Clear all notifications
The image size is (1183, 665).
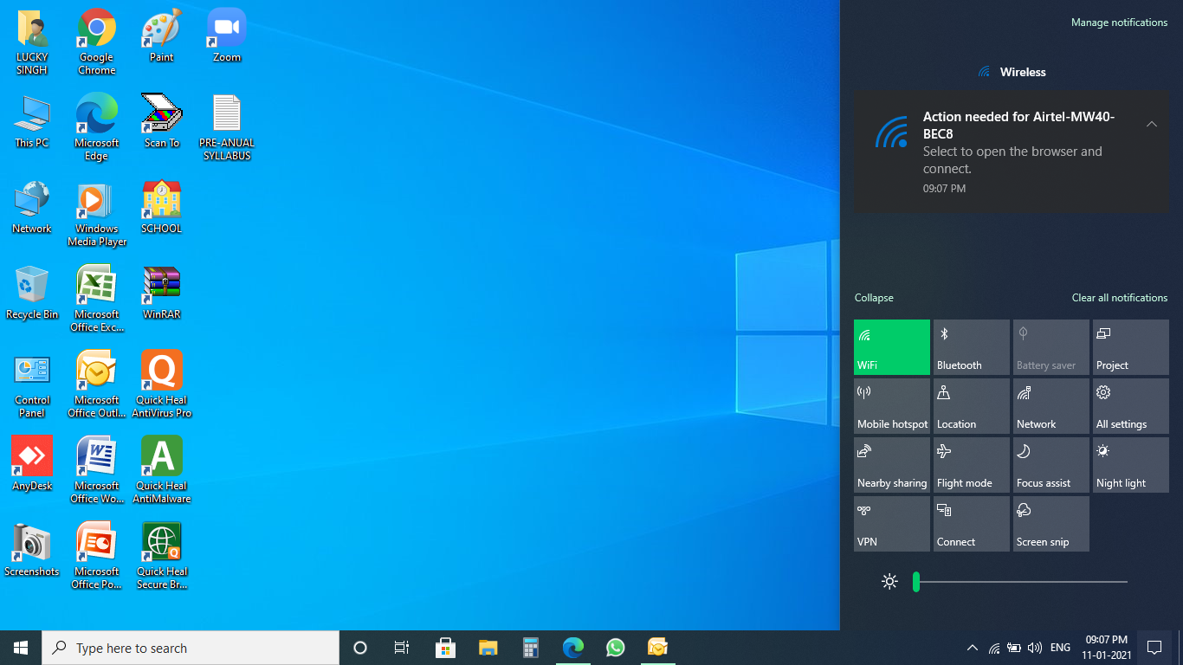tap(1120, 298)
